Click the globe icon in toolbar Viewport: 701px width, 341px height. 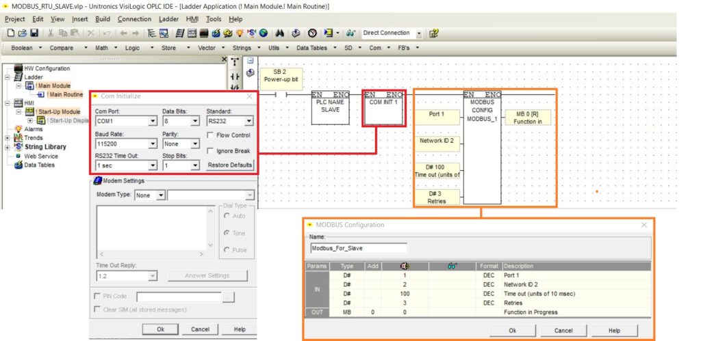click(x=264, y=33)
